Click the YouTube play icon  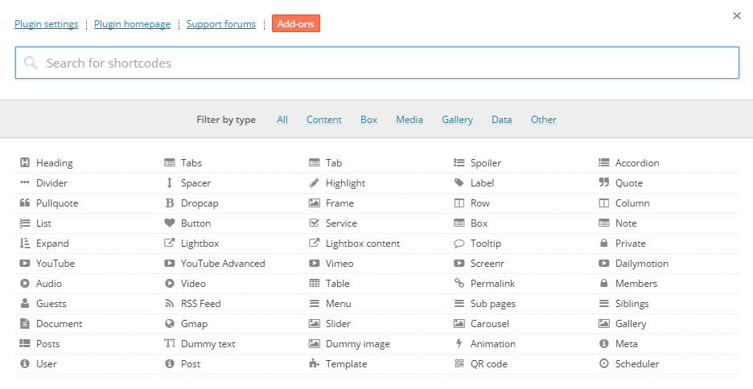24,264
